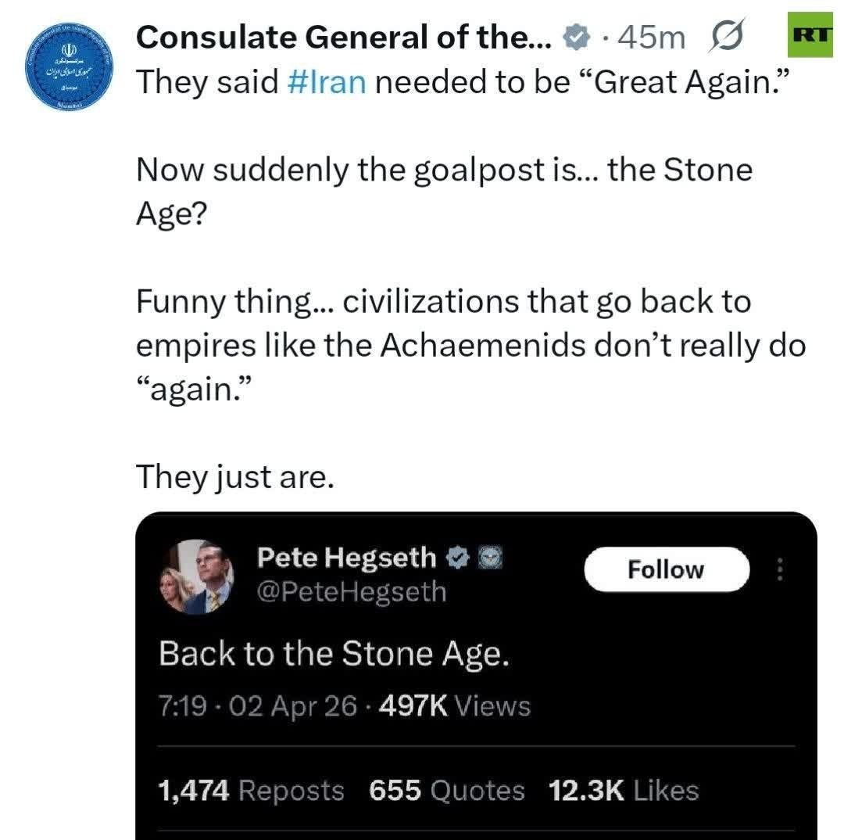Click the Pete Hegseth display name
Image resolution: width=844 pixels, height=840 pixels.
point(347,558)
